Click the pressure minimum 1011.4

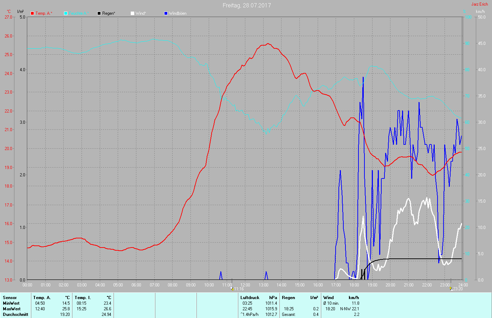click(x=271, y=303)
